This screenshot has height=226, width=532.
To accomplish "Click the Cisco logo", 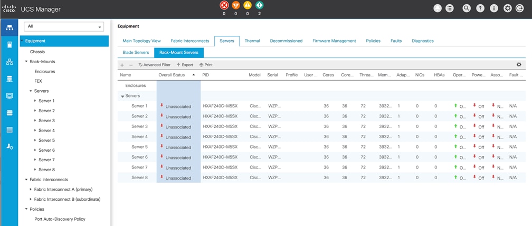I will 8,9.
